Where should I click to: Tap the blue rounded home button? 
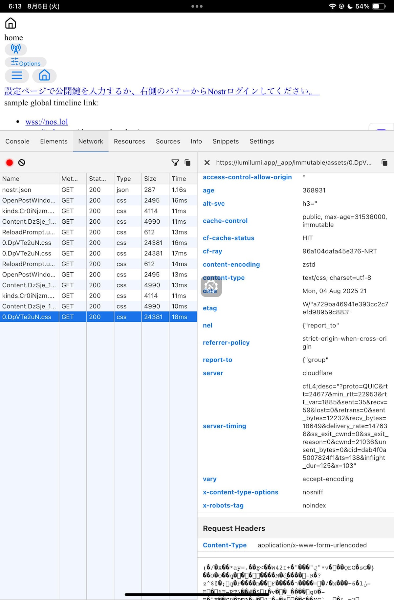pos(44,76)
